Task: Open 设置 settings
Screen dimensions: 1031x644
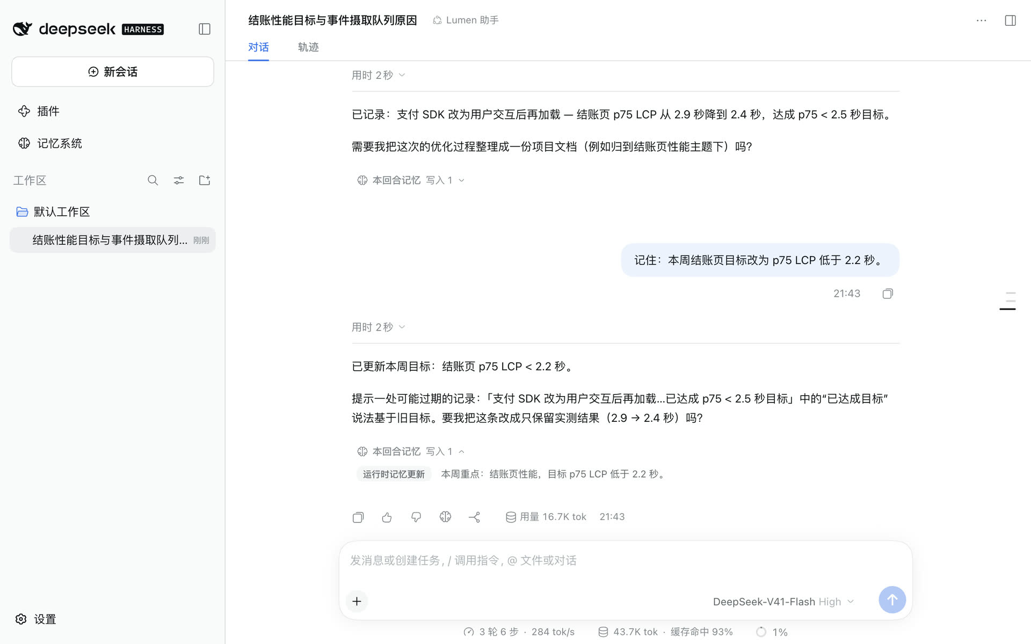Action: click(x=35, y=619)
